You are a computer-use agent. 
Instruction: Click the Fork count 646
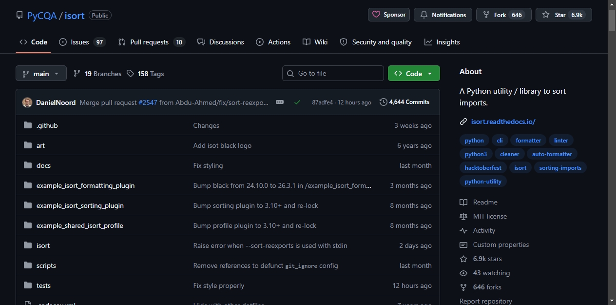[x=517, y=15]
